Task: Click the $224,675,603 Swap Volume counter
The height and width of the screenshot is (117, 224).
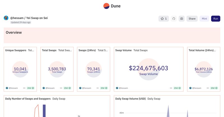Action: pyautogui.click(x=149, y=68)
